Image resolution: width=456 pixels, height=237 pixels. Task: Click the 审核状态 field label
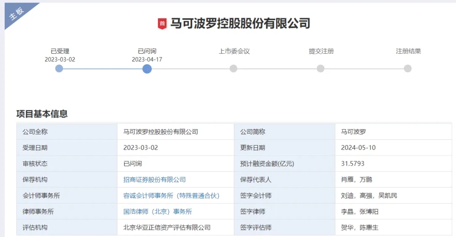[x=35, y=163]
